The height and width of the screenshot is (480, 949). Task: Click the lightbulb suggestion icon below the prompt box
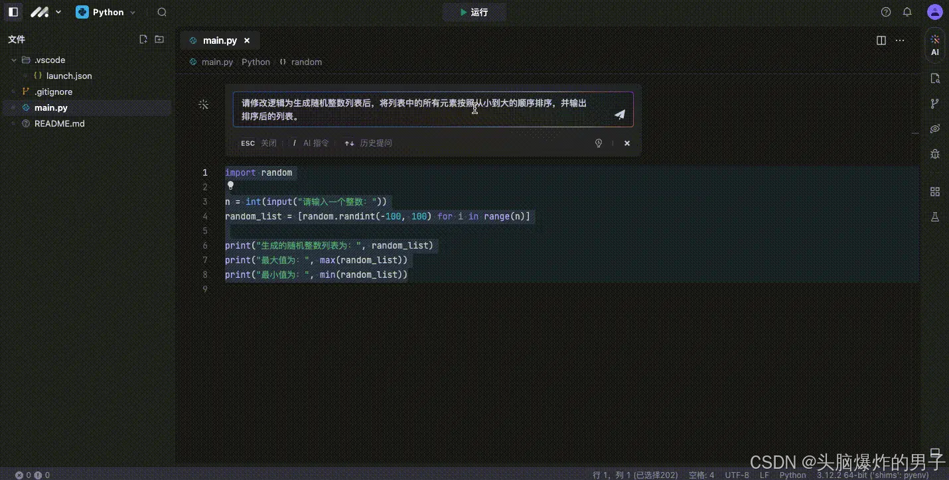pos(598,143)
